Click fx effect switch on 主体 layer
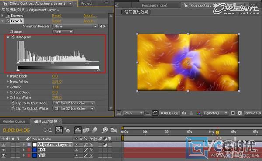This screenshot has width=262, height=161. (x=91, y=150)
